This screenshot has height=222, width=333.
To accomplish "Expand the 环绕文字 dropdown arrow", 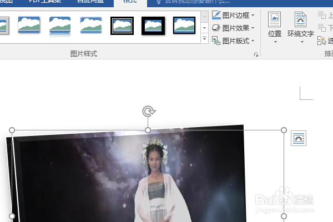I will point(302,42).
